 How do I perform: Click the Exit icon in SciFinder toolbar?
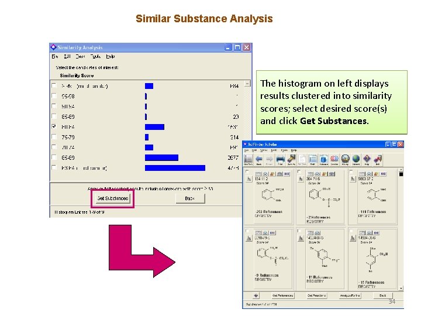[378, 159]
